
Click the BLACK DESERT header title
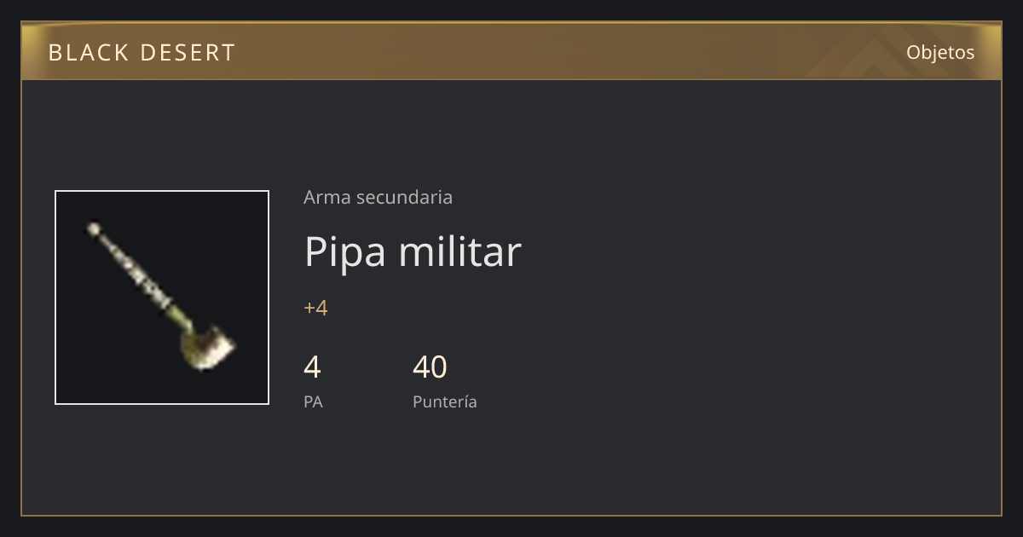point(142,53)
